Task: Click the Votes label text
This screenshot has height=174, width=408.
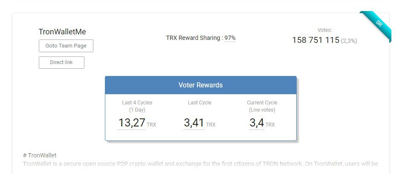Action: (x=324, y=30)
